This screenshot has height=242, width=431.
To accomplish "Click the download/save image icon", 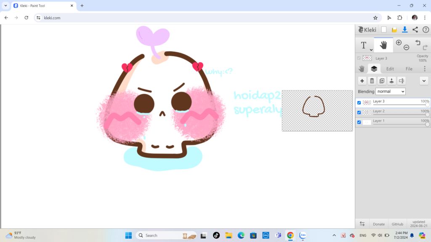I will (404, 30).
